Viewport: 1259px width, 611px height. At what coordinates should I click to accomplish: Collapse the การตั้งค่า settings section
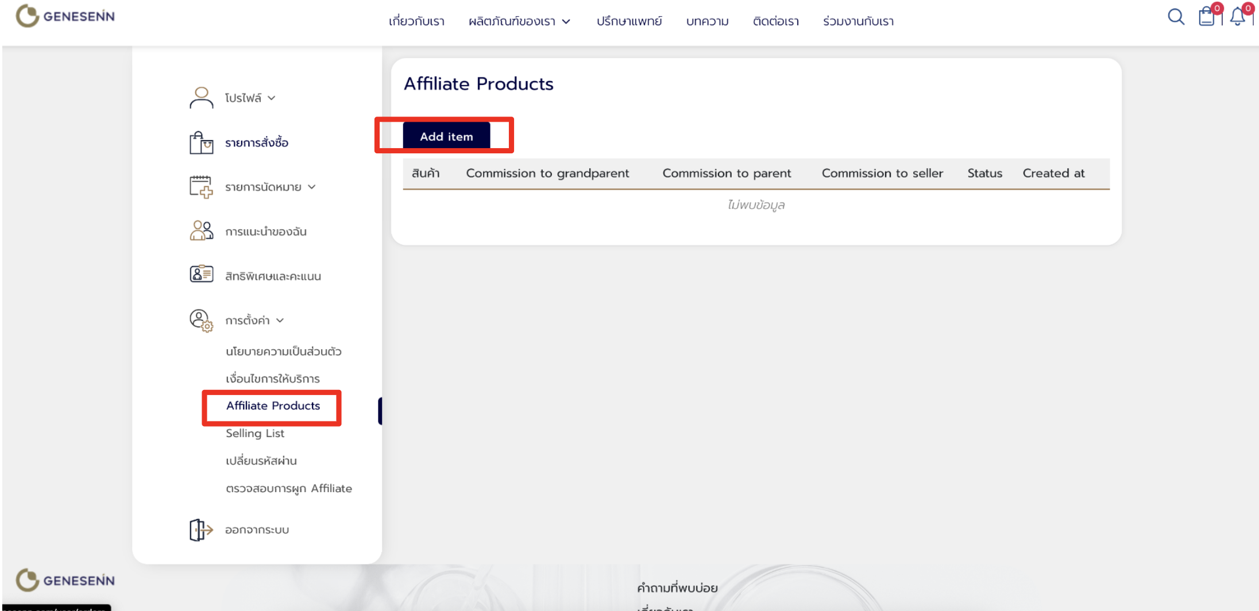(280, 320)
